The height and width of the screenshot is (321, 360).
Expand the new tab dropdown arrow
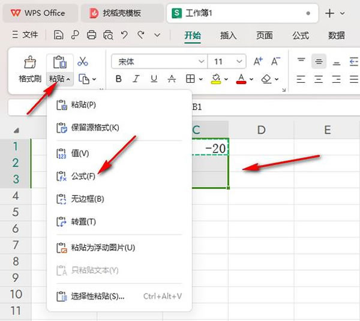click(x=343, y=13)
